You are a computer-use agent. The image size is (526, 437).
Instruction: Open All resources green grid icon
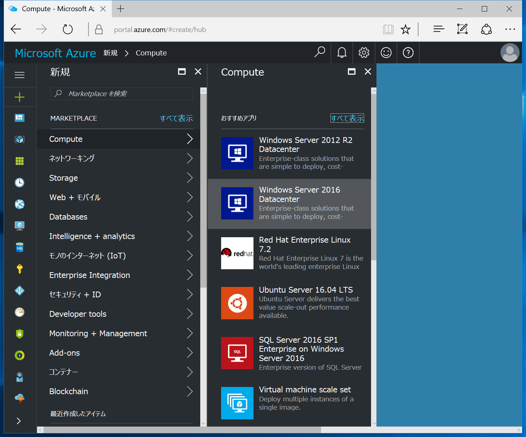tap(19, 161)
